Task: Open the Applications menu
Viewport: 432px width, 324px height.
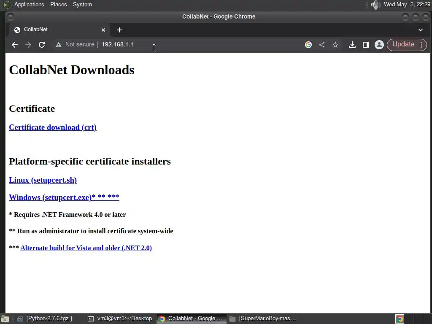Action: (29, 4)
